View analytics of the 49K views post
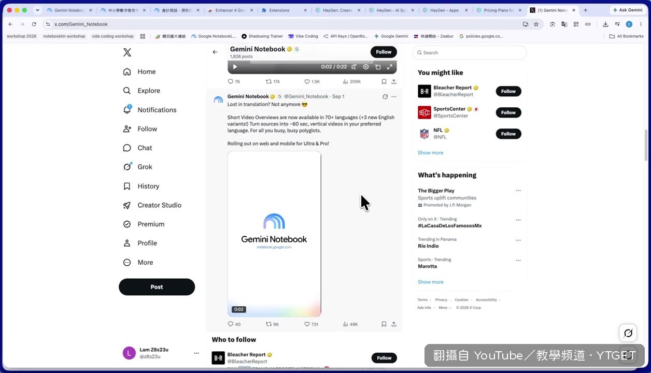 [350, 324]
